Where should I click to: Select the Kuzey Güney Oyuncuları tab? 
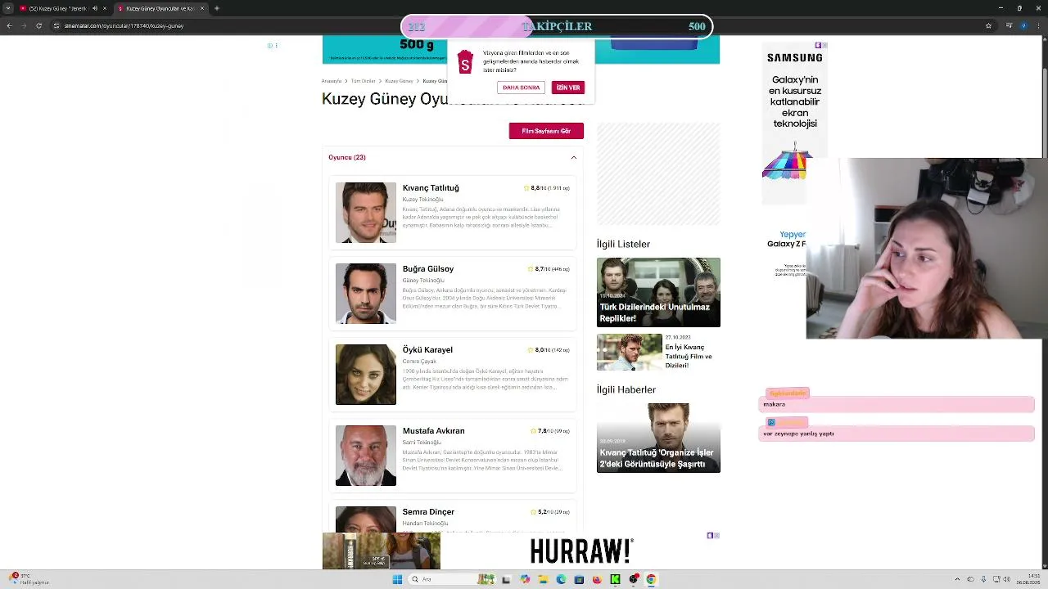pyautogui.click(x=160, y=8)
